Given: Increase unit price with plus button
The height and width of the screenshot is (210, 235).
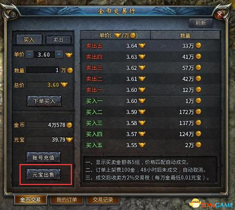Looking at the screenshot, I should (59, 54).
